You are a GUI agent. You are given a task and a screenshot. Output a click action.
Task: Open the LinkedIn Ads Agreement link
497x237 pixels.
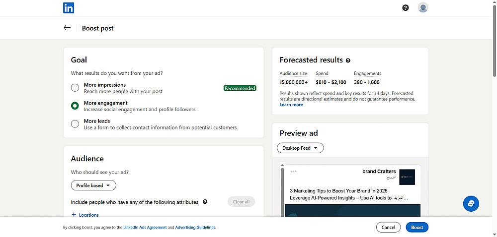[x=145, y=228]
